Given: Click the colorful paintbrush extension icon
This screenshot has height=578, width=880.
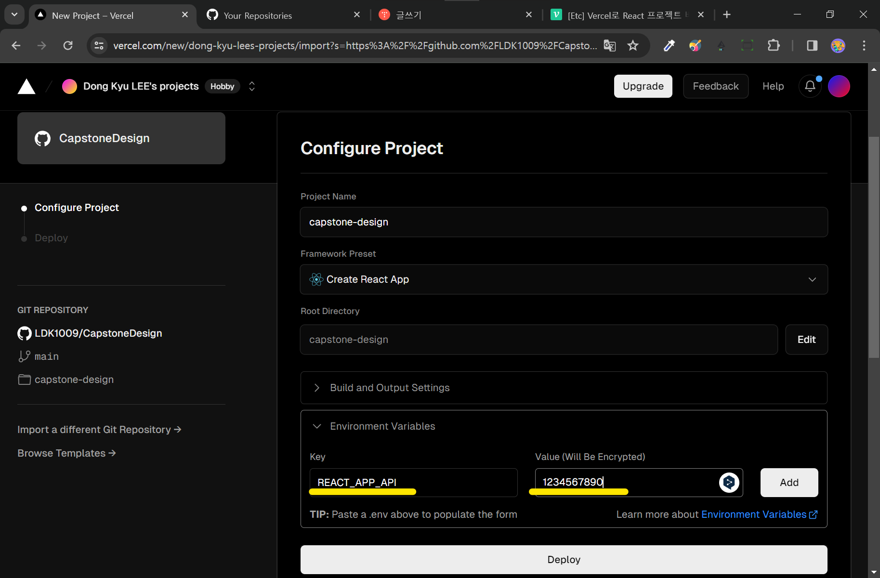Looking at the screenshot, I should coord(695,46).
